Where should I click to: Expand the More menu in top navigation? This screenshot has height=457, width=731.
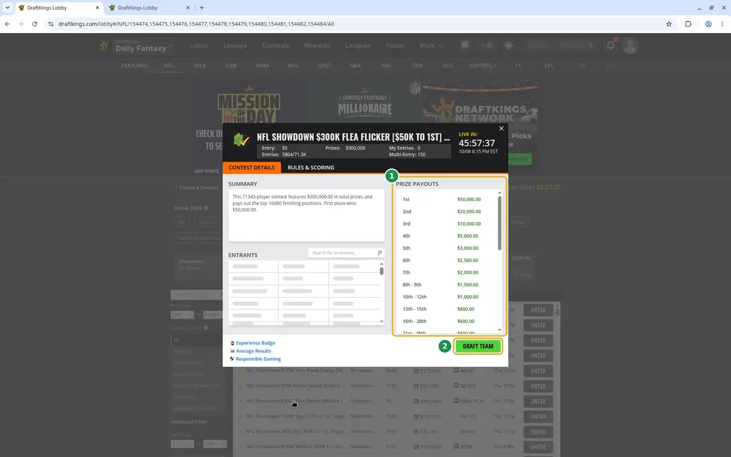[431, 46]
